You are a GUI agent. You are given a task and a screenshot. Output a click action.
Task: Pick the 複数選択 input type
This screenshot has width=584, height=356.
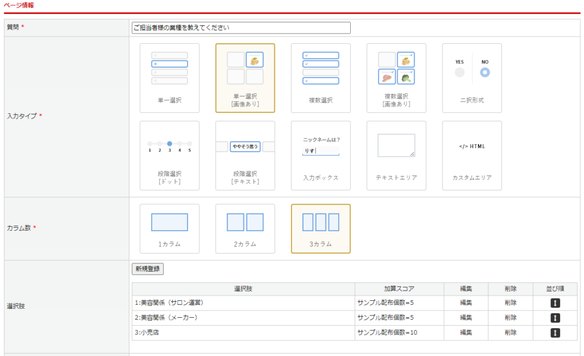[x=321, y=78]
